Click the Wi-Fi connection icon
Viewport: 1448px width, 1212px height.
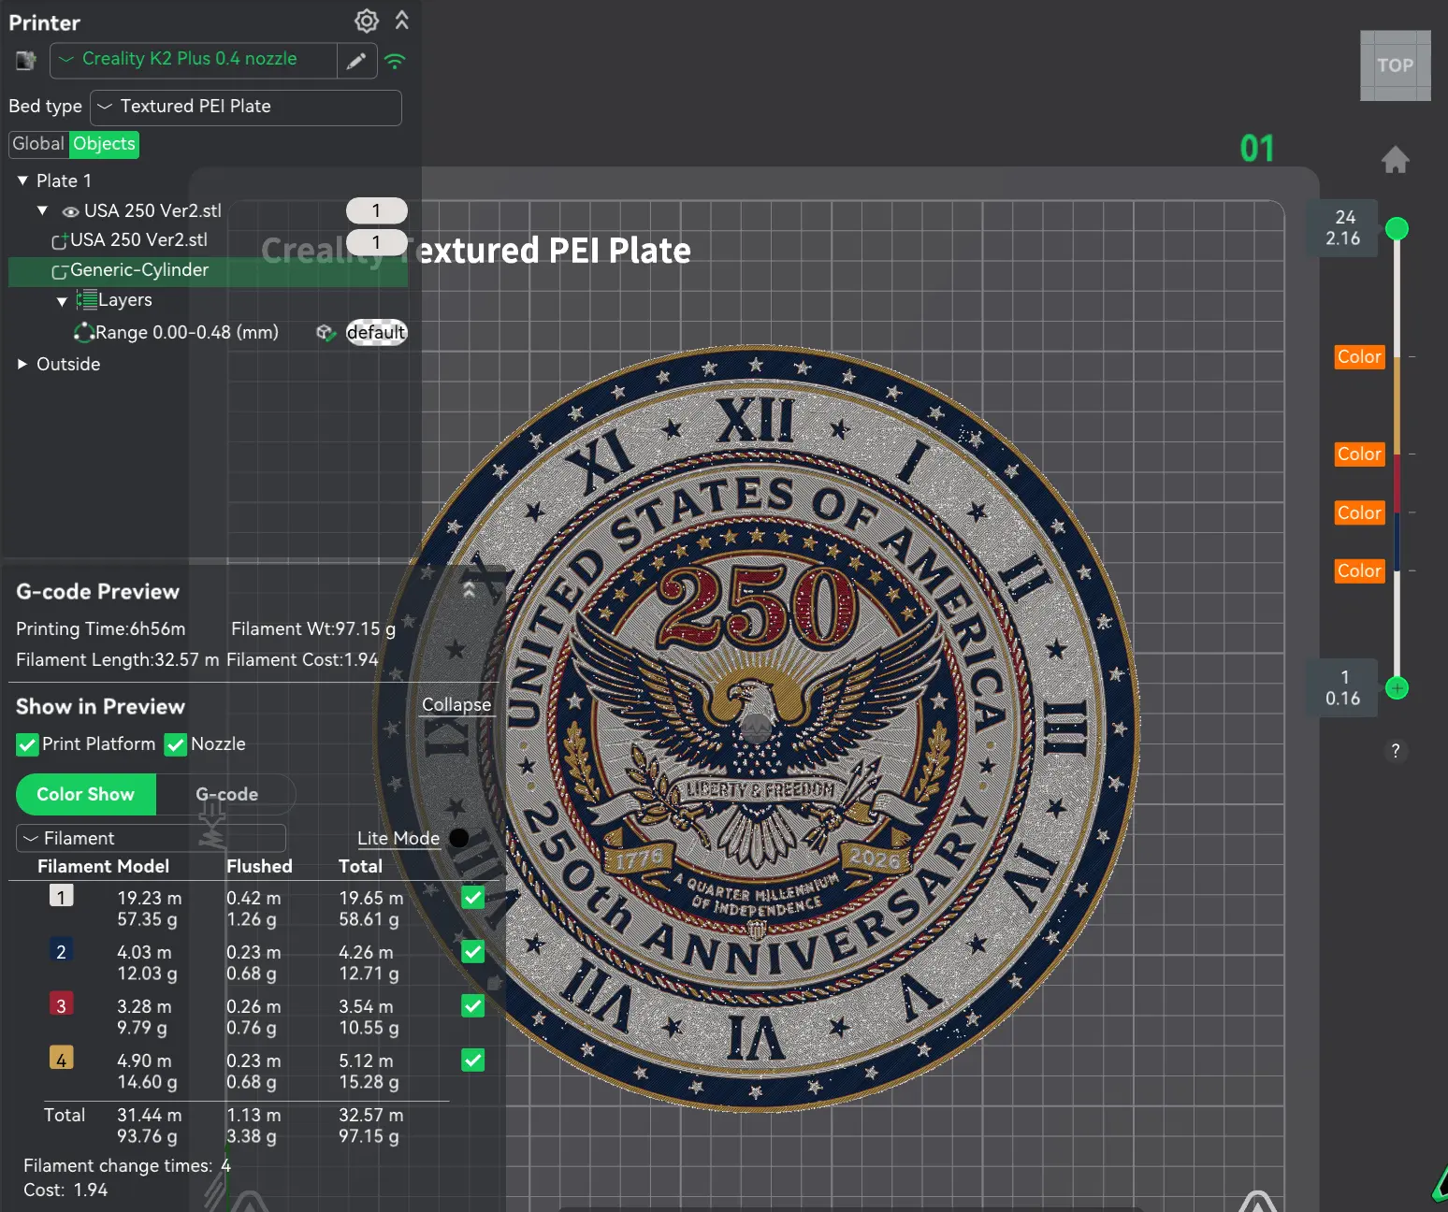click(x=396, y=62)
